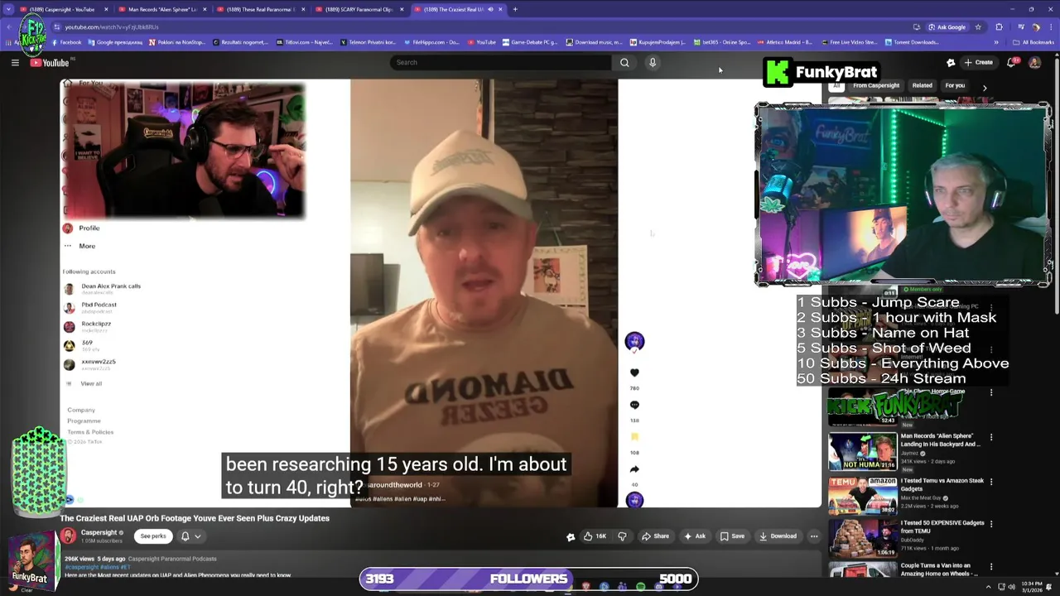This screenshot has width=1060, height=596.
Task: Open Man Records Alien Sphere video thumbnail
Action: tap(862, 451)
